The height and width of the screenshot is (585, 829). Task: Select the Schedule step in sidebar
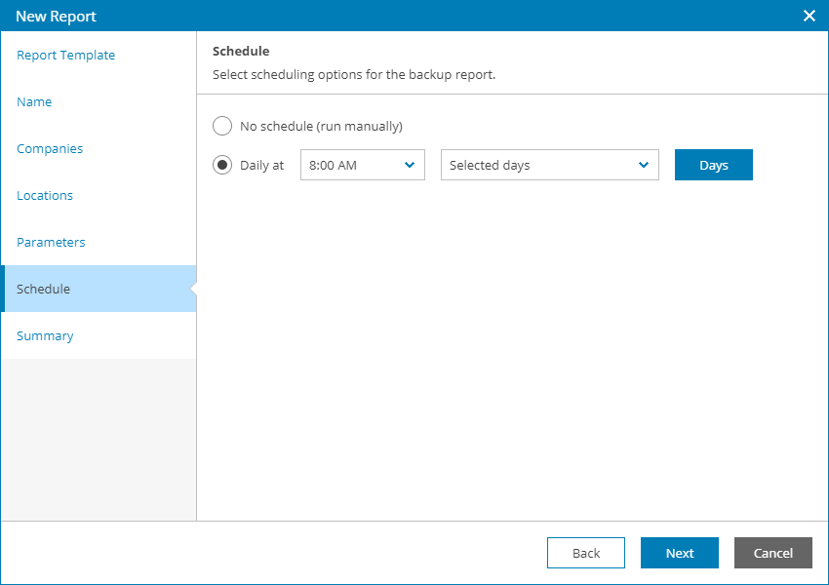point(44,290)
